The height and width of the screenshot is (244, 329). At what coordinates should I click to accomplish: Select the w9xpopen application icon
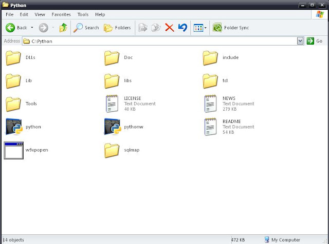click(14, 150)
